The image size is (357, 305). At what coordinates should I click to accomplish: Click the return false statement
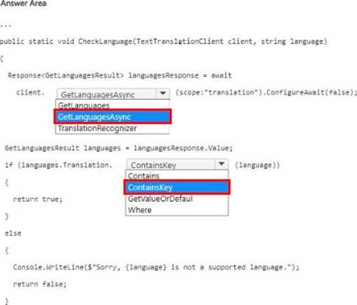click(40, 284)
